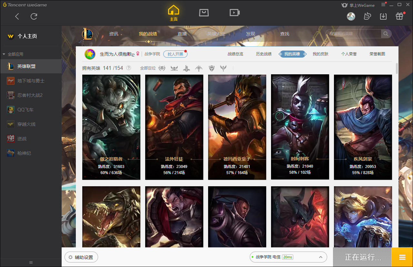Click the vertical scrollbar of hero list
The image size is (413, 267).
[x=397, y=69]
